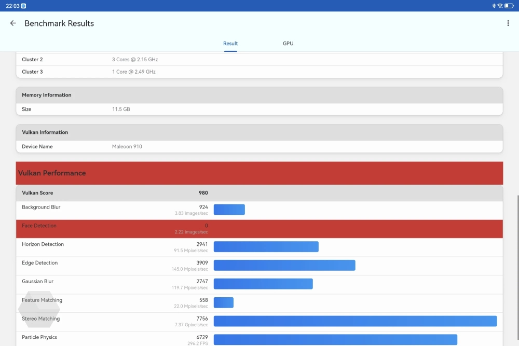The width and height of the screenshot is (519, 346).
Task: Tap the battery indicator icon
Action: 509,6
